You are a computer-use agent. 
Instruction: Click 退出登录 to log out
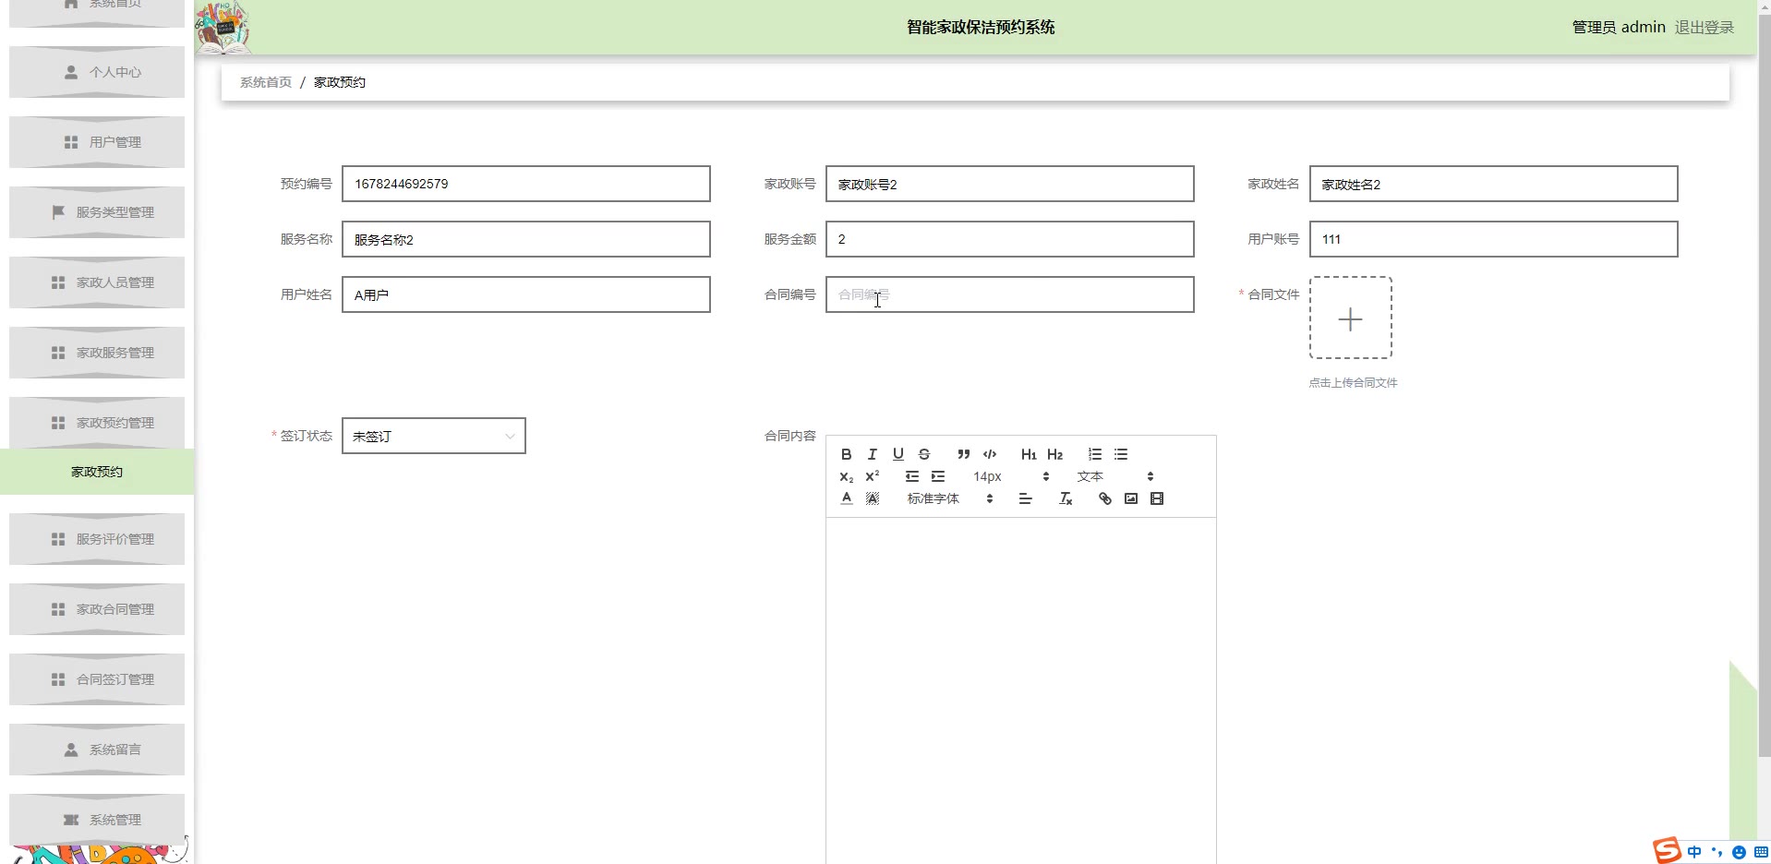[x=1704, y=28]
